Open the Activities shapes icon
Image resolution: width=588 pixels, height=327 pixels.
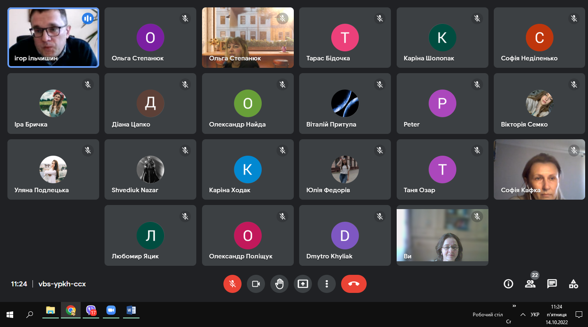(x=573, y=284)
